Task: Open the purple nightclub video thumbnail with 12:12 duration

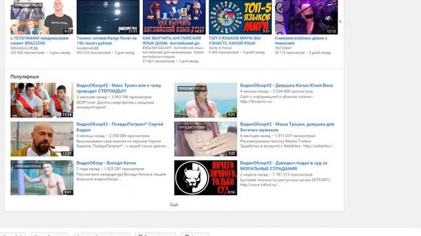Action: [x=307, y=17]
